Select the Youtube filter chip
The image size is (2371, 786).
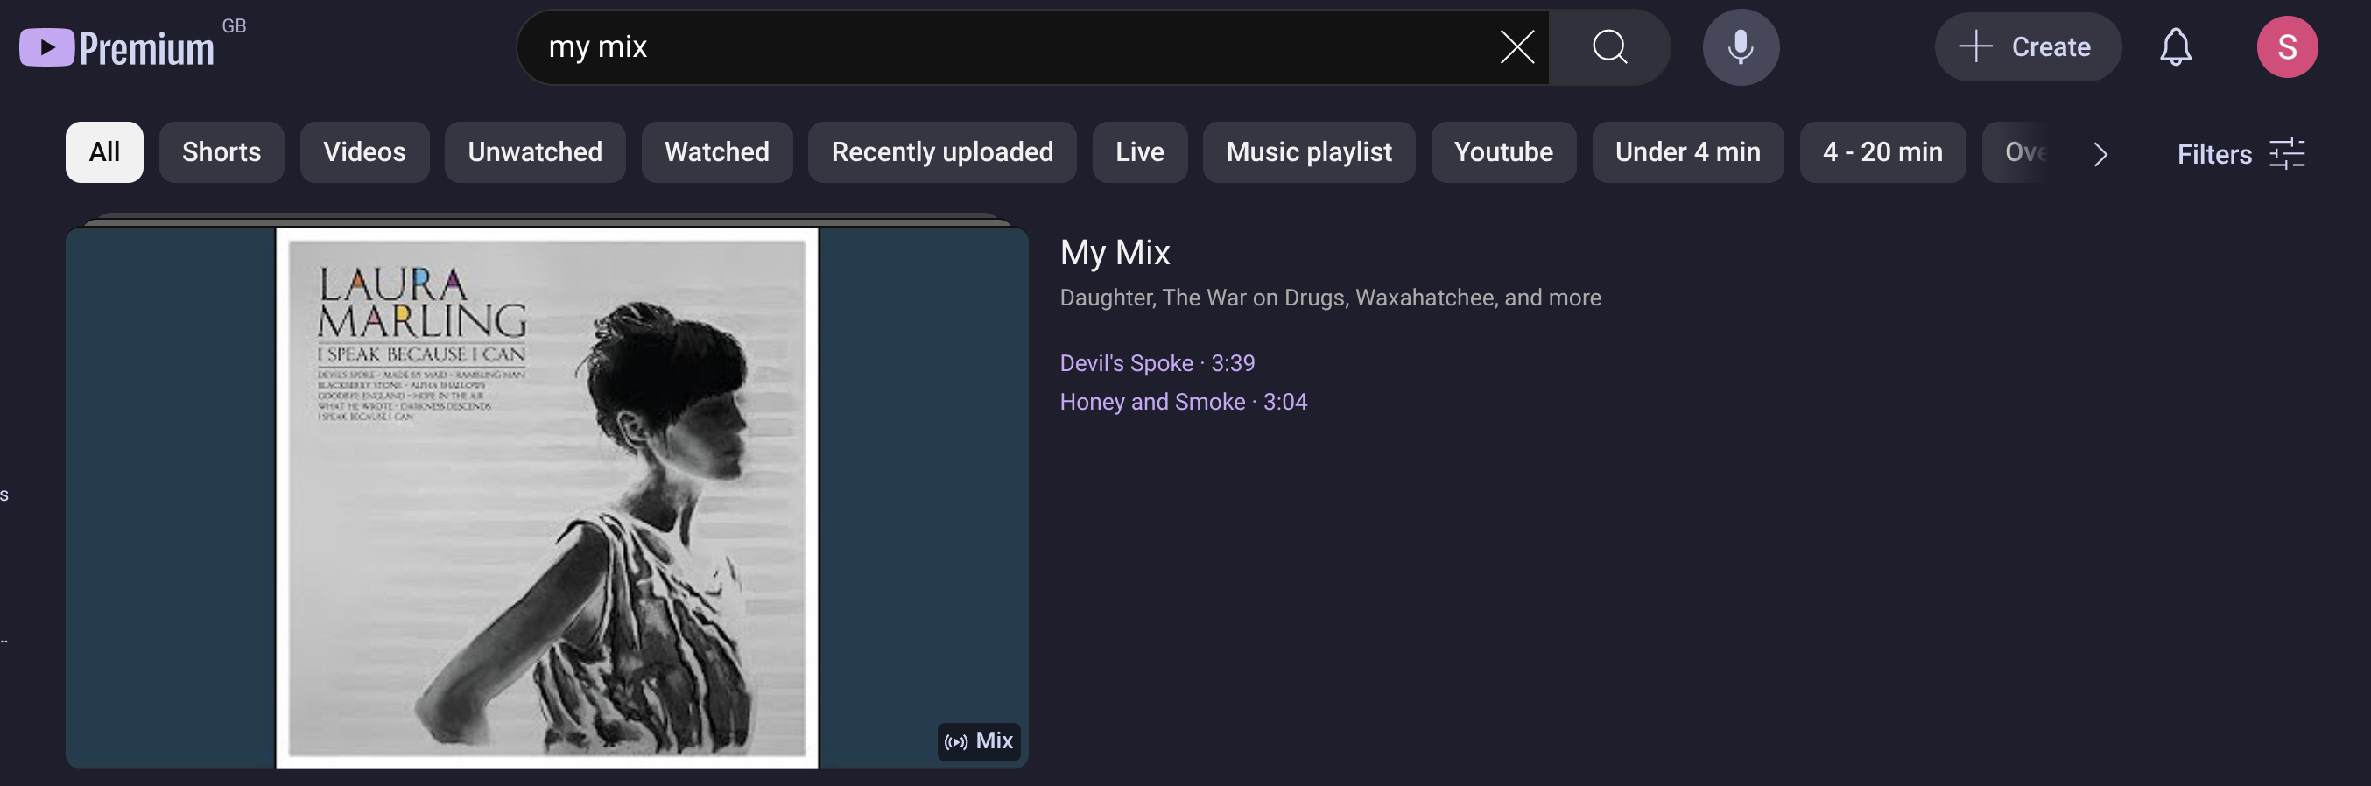click(x=1503, y=152)
